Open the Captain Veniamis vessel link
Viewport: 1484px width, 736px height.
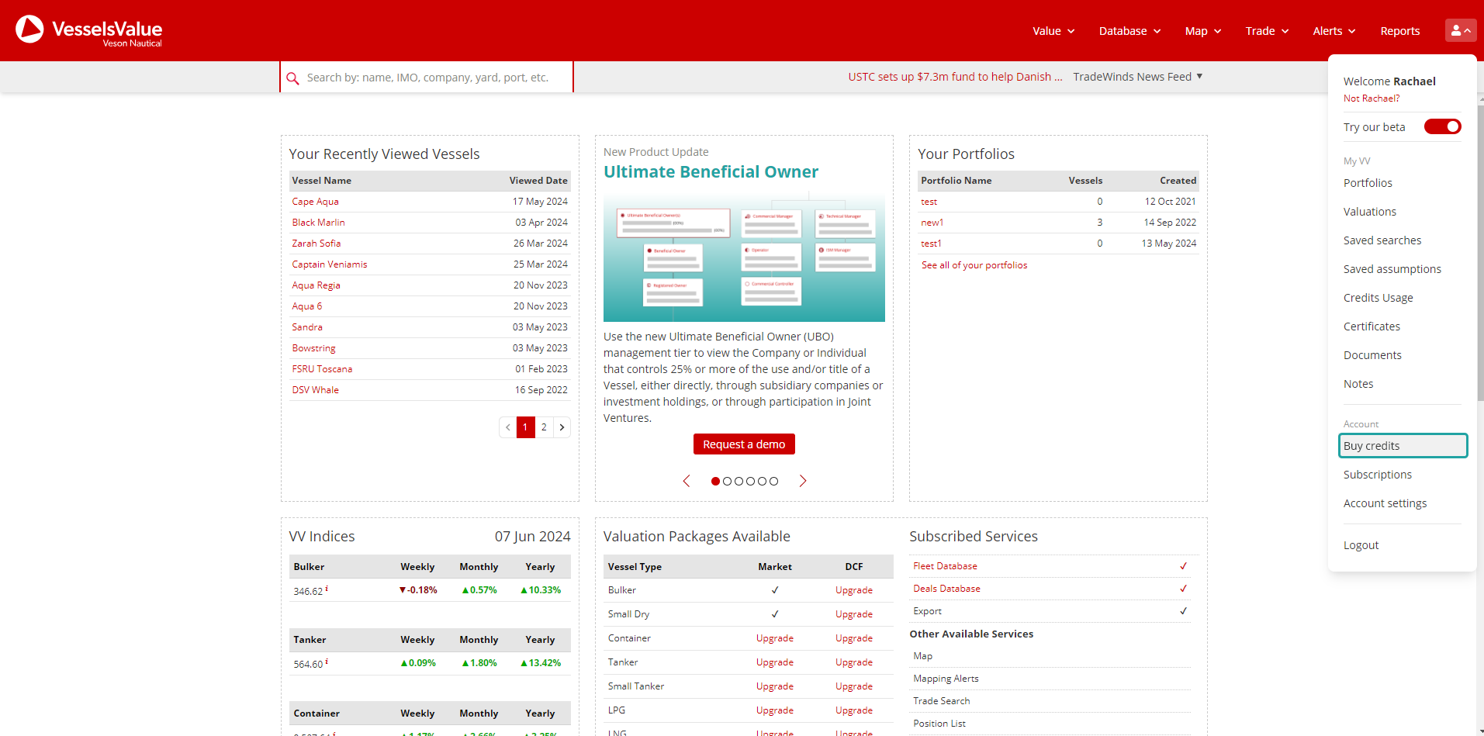click(329, 264)
